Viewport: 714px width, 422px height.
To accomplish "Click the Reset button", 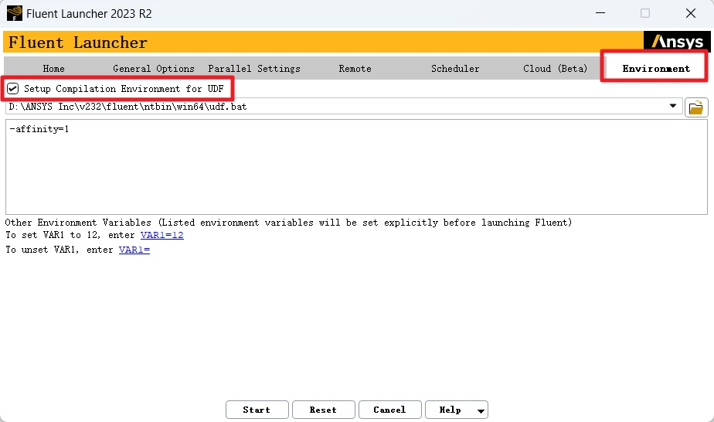I will tap(323, 410).
